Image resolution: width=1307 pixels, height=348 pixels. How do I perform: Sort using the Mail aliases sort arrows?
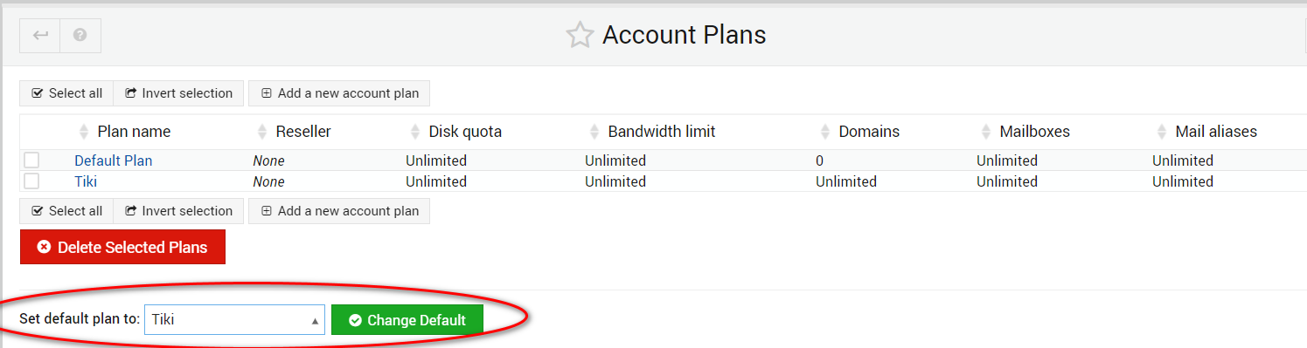(1162, 132)
